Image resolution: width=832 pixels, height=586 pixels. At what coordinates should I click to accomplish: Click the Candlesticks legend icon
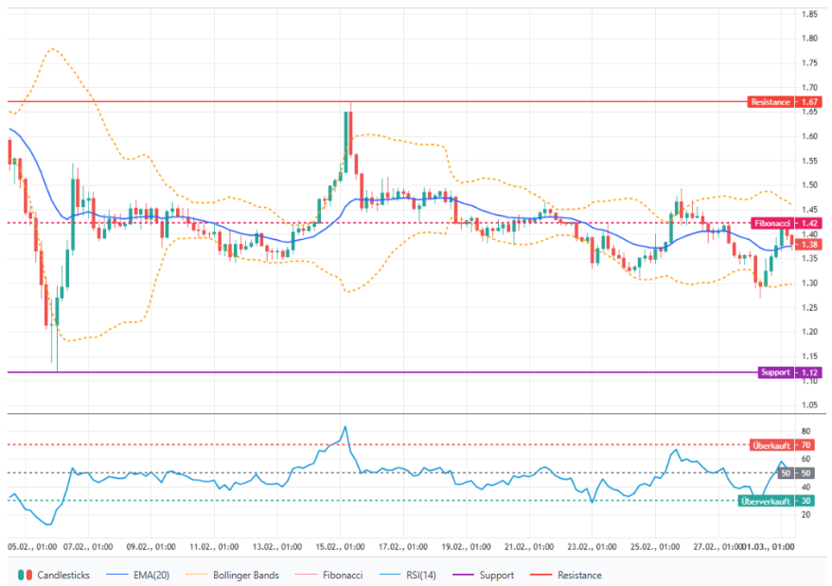[26, 575]
